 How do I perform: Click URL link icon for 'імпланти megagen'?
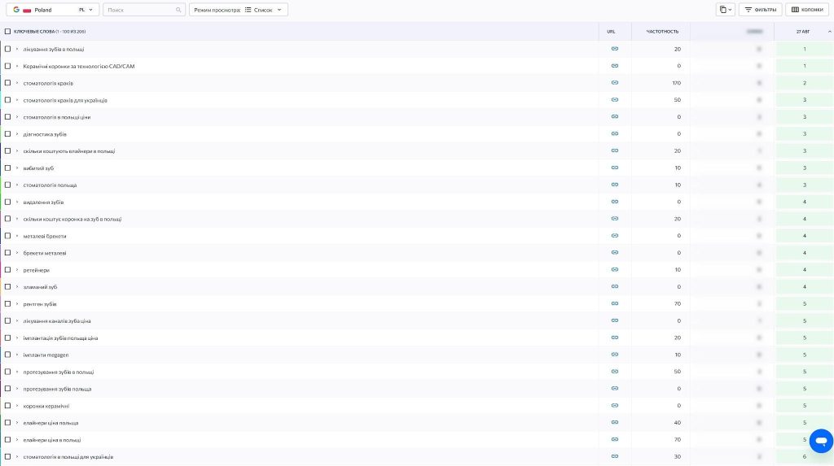pos(614,355)
